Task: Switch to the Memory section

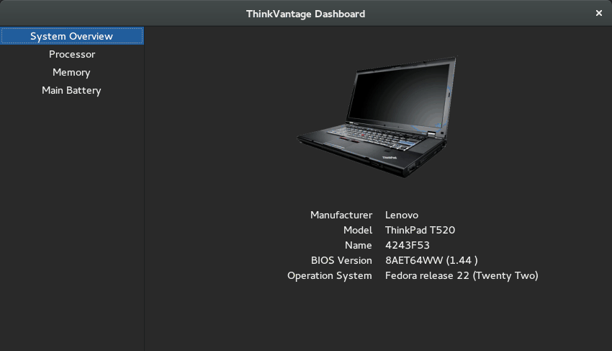Action: [x=72, y=72]
